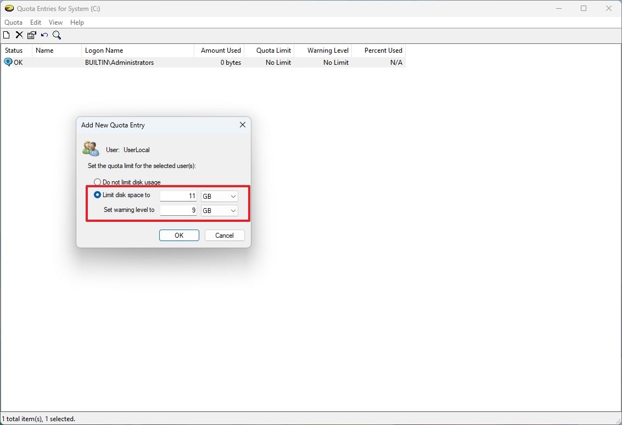Select the Do not limit disk usage option
The height and width of the screenshot is (425, 622).
pos(97,182)
